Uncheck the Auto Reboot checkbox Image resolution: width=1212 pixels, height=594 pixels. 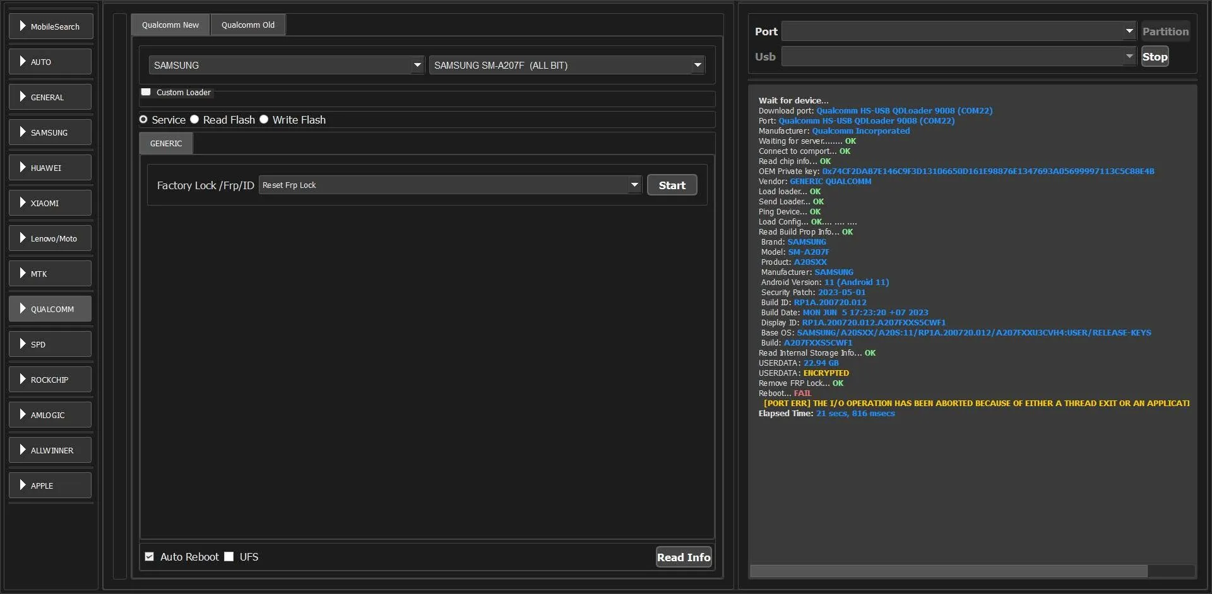tap(150, 557)
